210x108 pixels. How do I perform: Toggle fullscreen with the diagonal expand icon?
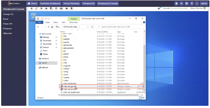(x=36, y=8)
